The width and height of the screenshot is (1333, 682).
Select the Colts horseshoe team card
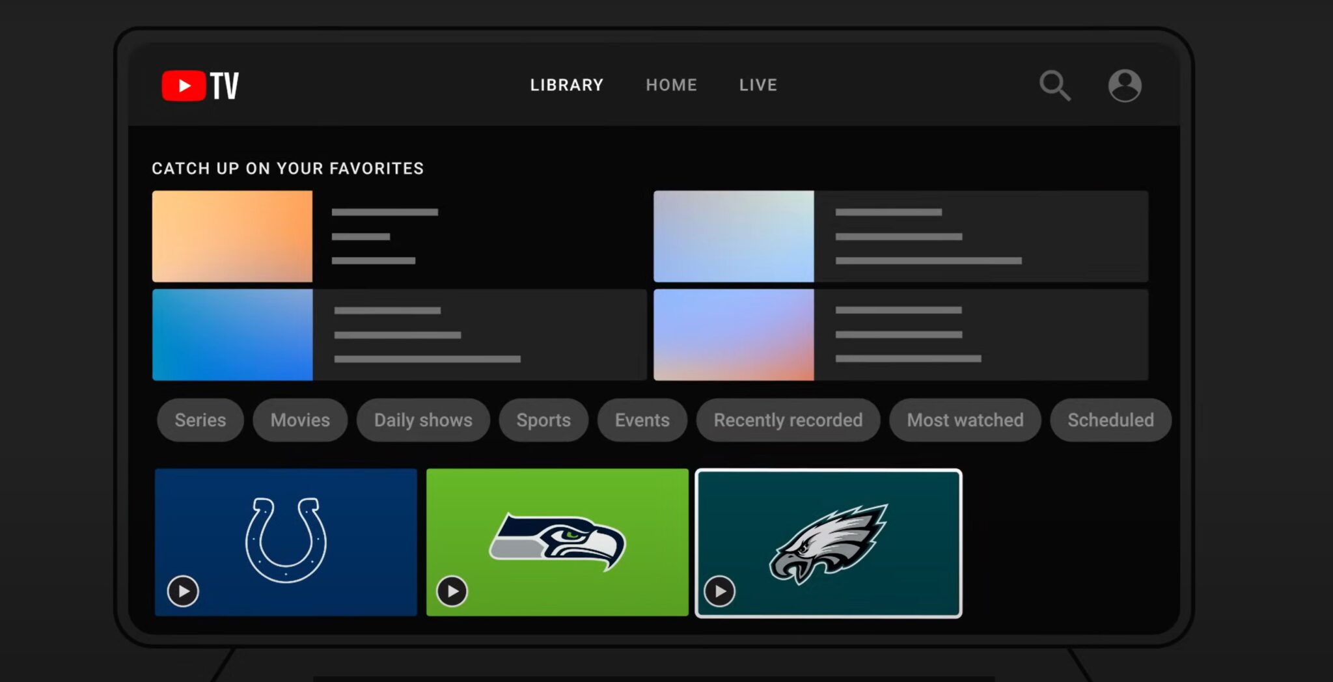[x=286, y=542]
